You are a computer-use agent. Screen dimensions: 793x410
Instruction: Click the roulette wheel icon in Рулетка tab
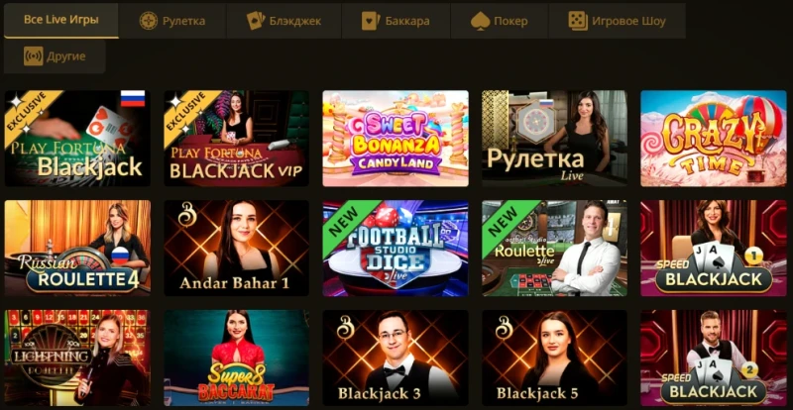pos(148,21)
